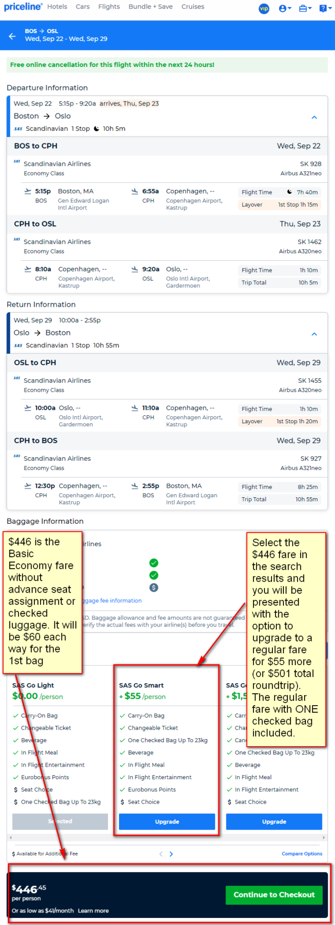Click the baggage fee information link
The image size is (335, 925).
113,601
